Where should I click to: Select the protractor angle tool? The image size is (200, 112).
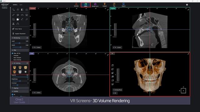22,15
